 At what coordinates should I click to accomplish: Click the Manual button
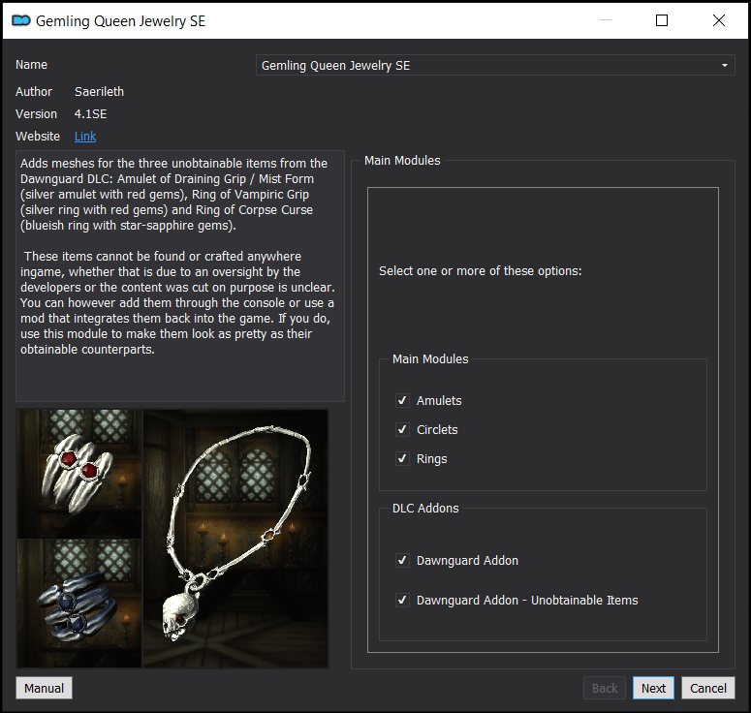[x=44, y=688]
